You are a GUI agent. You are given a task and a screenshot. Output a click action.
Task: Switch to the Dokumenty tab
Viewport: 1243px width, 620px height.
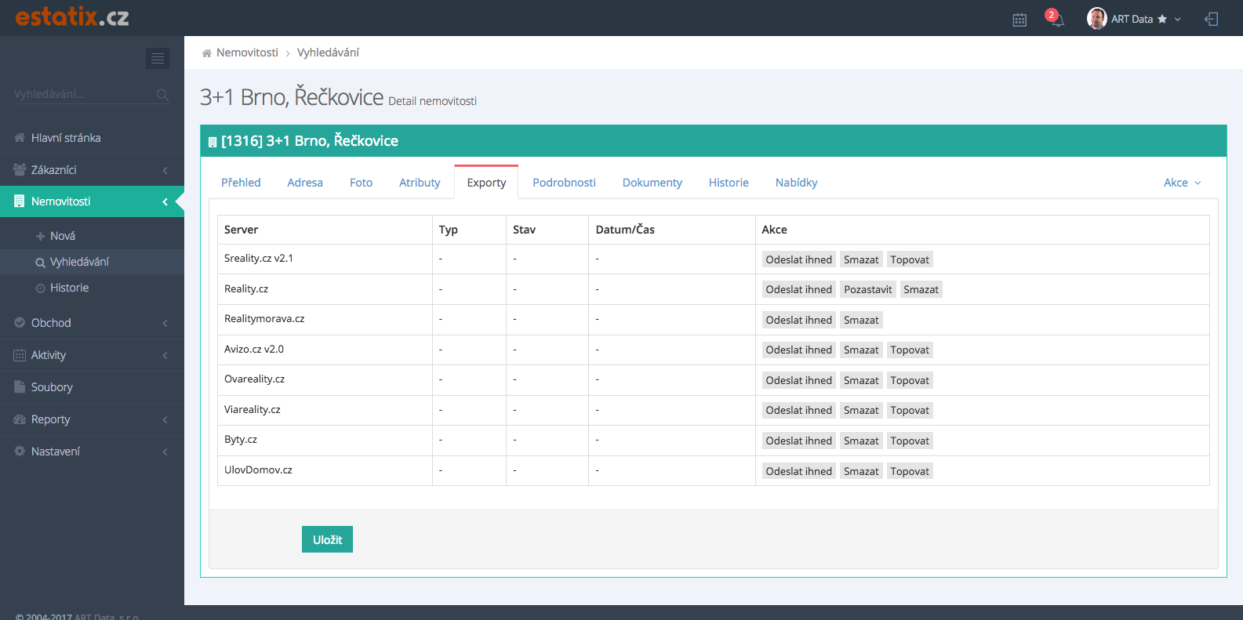pos(652,183)
